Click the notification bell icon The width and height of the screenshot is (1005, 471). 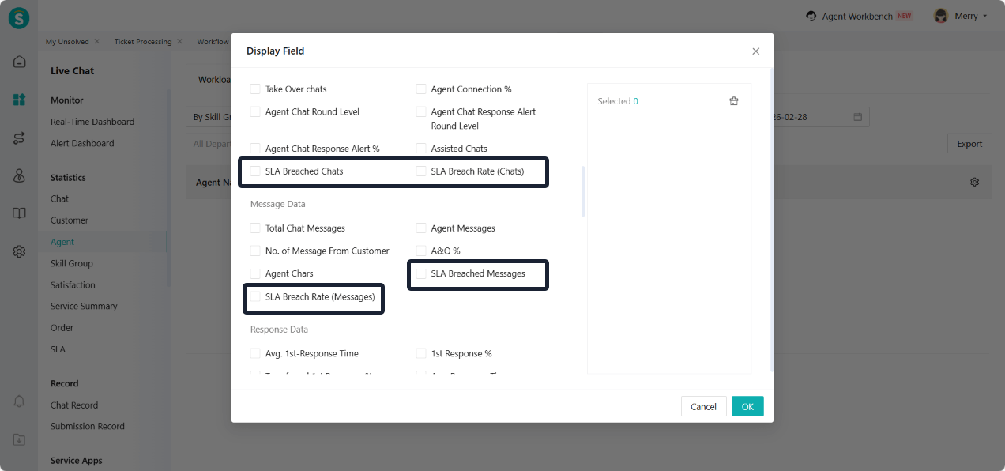tap(19, 402)
